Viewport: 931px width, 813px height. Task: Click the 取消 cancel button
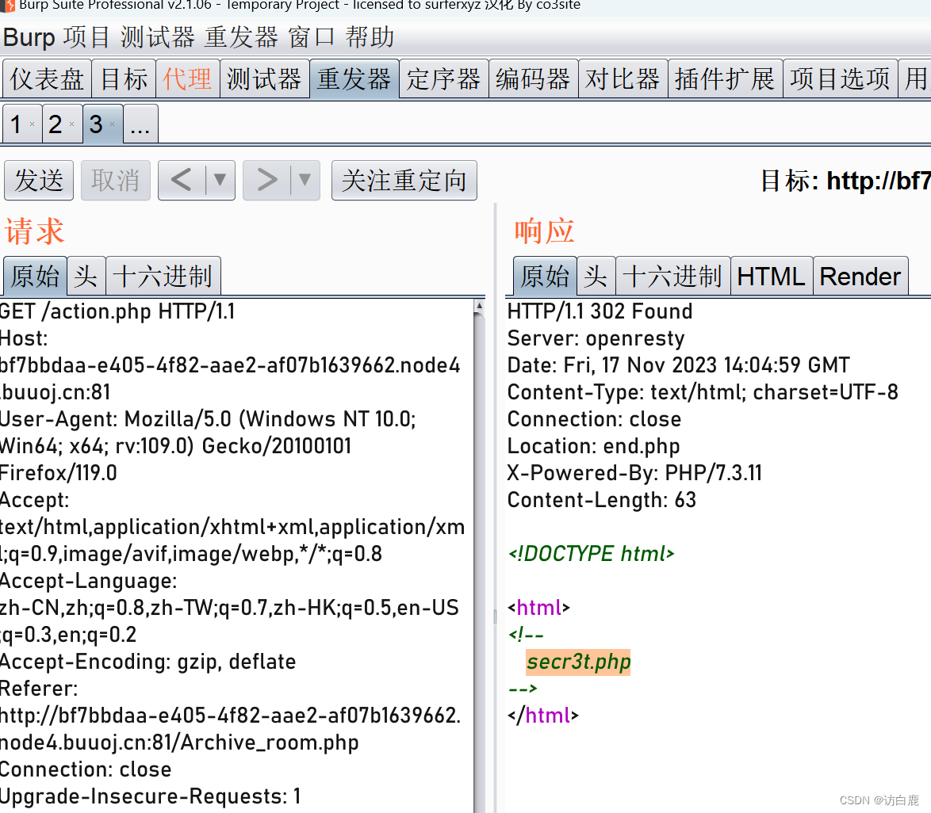tap(116, 181)
